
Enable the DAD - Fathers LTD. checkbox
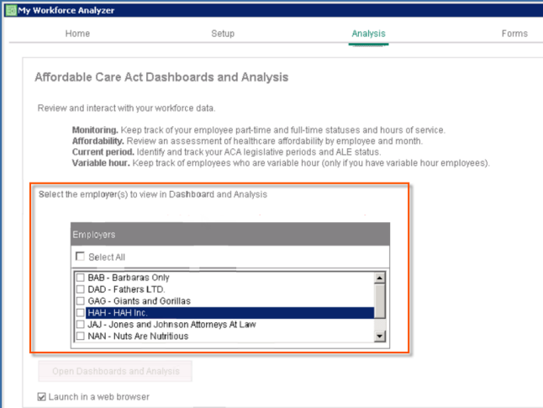point(81,289)
